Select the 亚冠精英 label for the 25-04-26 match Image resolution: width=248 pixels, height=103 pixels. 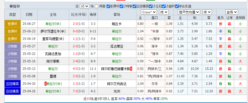[13, 91]
